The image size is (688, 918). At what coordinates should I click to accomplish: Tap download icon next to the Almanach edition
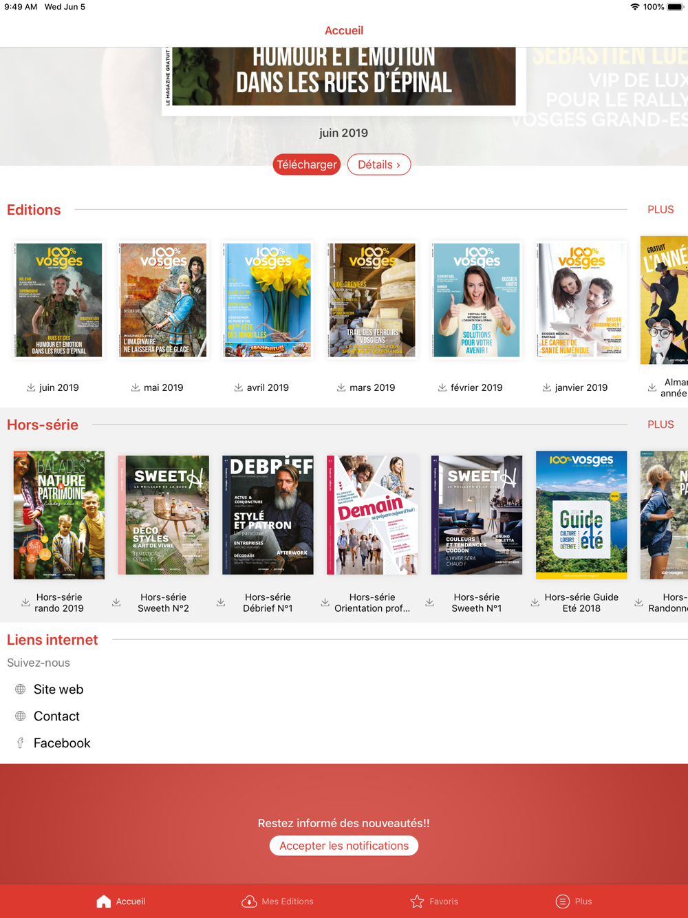(652, 387)
